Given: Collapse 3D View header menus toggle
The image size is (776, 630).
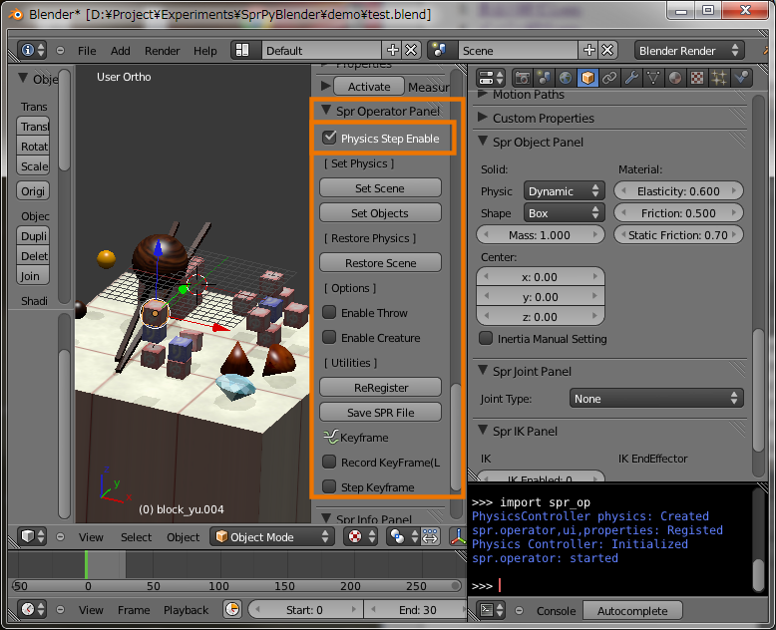Looking at the screenshot, I should (61, 536).
